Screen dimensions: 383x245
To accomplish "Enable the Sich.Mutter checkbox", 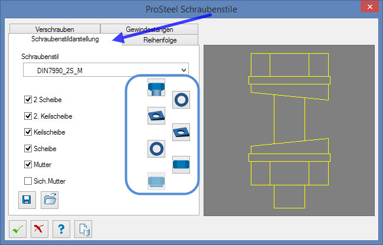I will (x=28, y=181).
